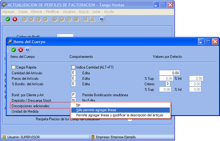The height and width of the screenshot is (141, 220).
Task: Choose 'Permite agregar líneas y modificar la descripción' option
Action: coord(121,115)
